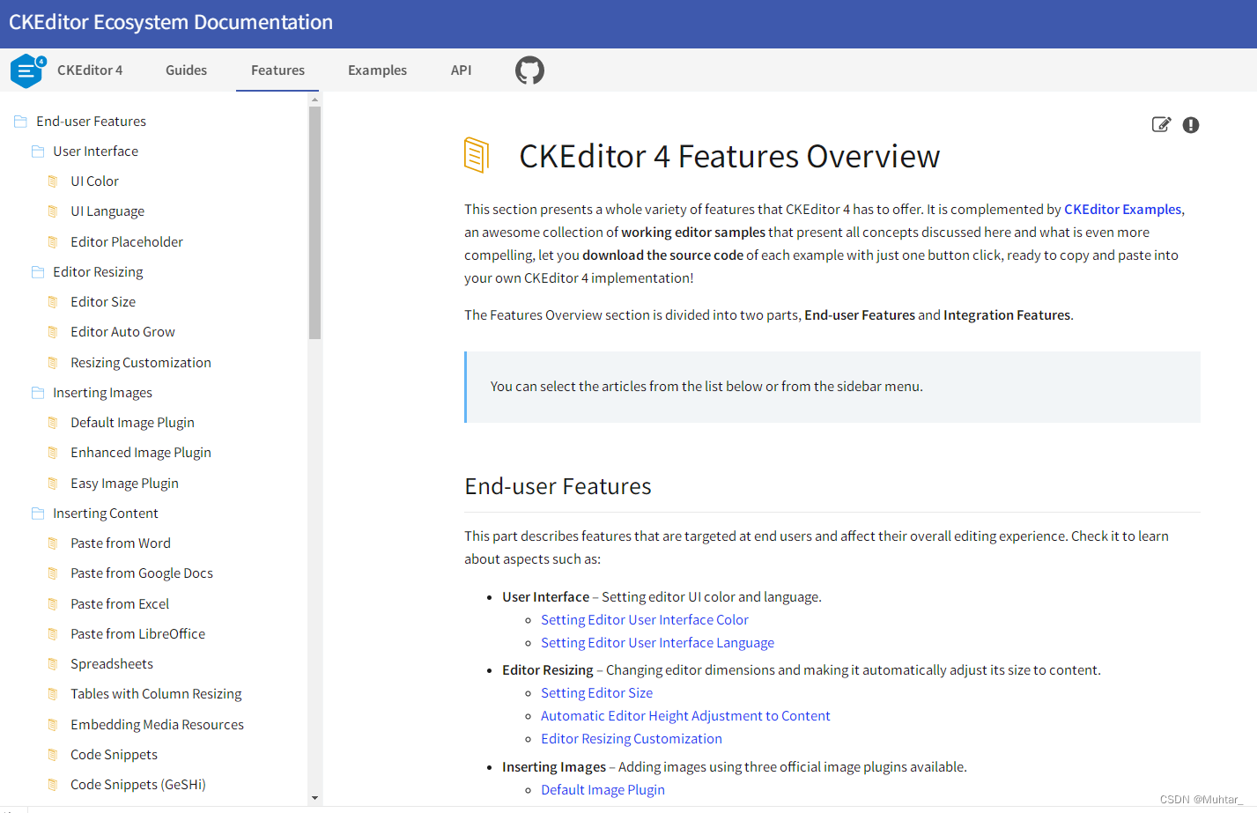Image resolution: width=1257 pixels, height=813 pixels.
Task: Collapse the Editor Resizing folder
Action: pyautogui.click(x=38, y=272)
